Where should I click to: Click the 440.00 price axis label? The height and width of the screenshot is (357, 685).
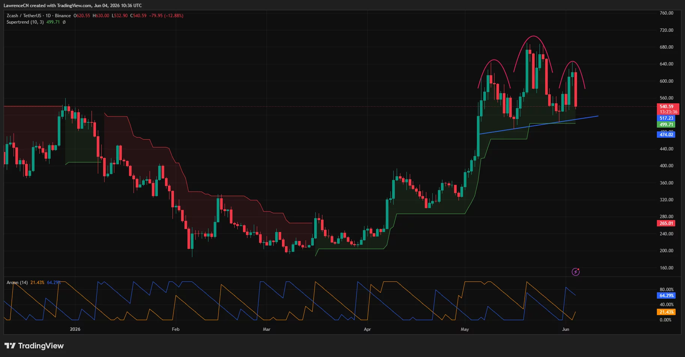coord(666,149)
